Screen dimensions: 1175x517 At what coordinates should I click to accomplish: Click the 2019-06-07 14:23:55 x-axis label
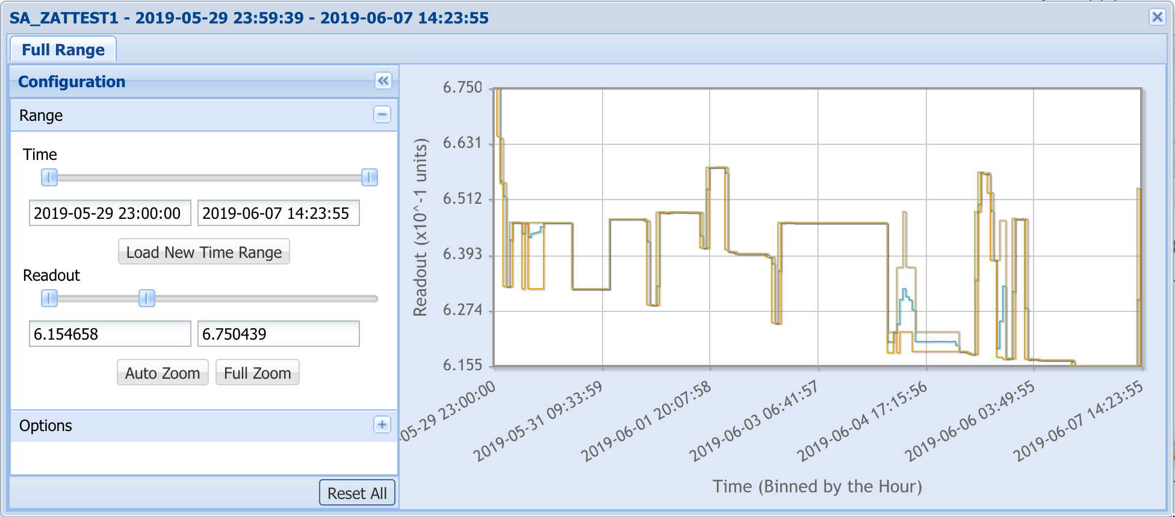click(1078, 421)
